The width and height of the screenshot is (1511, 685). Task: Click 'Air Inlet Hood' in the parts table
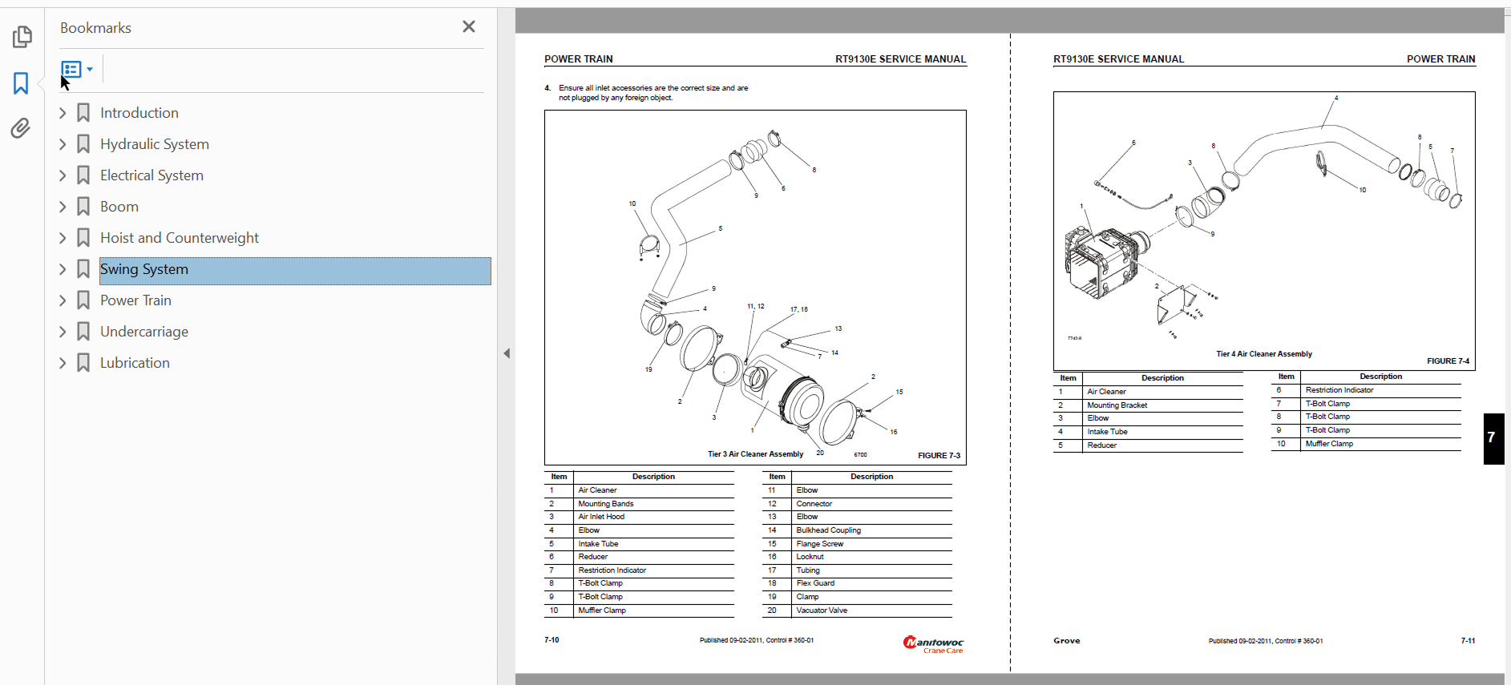pos(601,517)
